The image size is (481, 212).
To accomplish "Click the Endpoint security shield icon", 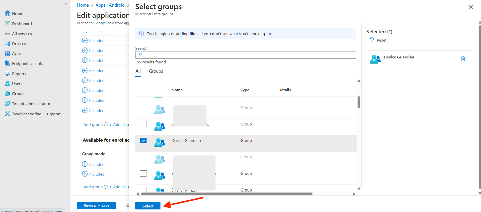I will pyautogui.click(x=7, y=63).
